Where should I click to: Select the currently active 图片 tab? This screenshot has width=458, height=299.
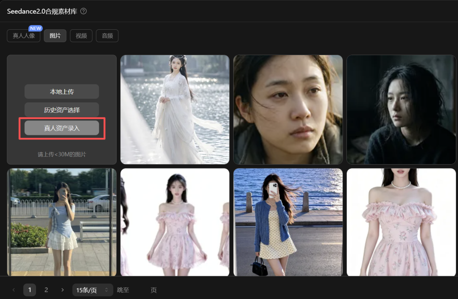(55, 36)
